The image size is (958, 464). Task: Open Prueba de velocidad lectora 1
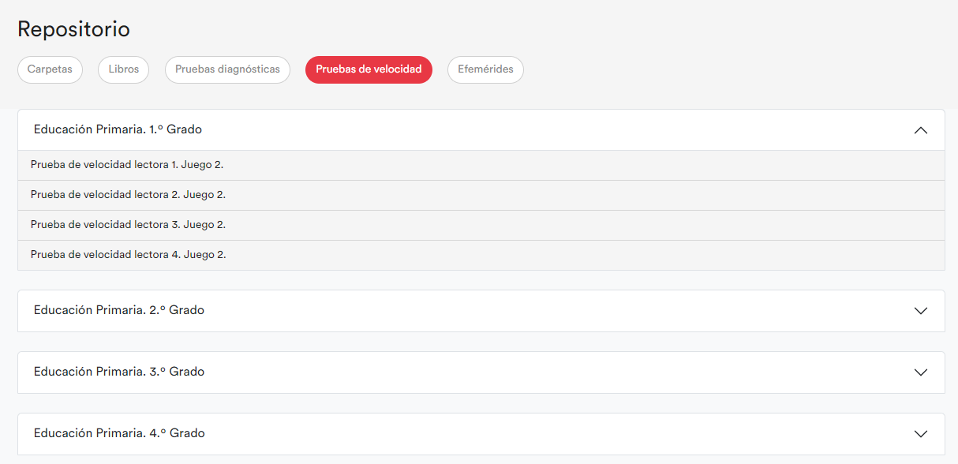click(104, 165)
